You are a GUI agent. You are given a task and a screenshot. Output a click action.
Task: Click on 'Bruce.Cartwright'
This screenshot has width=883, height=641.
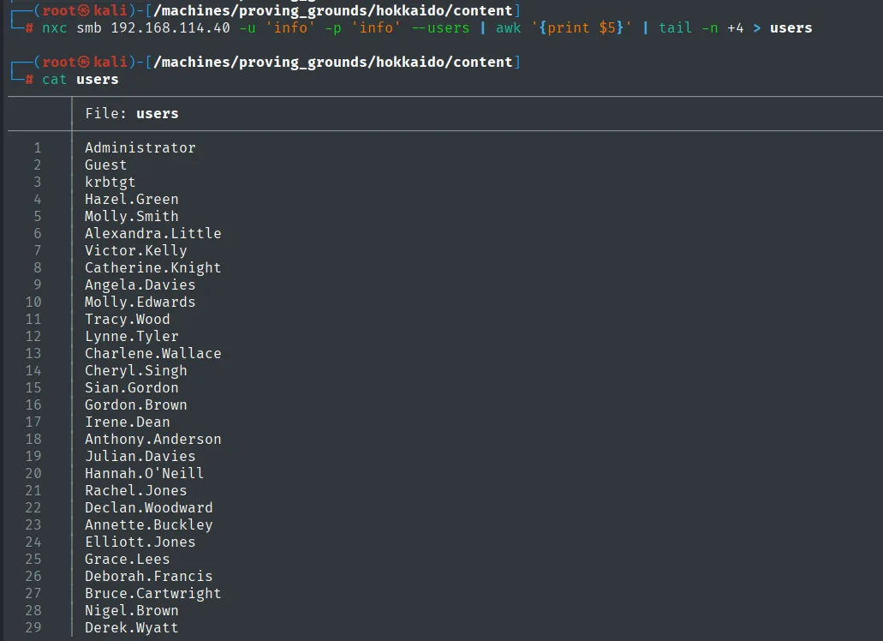coord(153,594)
